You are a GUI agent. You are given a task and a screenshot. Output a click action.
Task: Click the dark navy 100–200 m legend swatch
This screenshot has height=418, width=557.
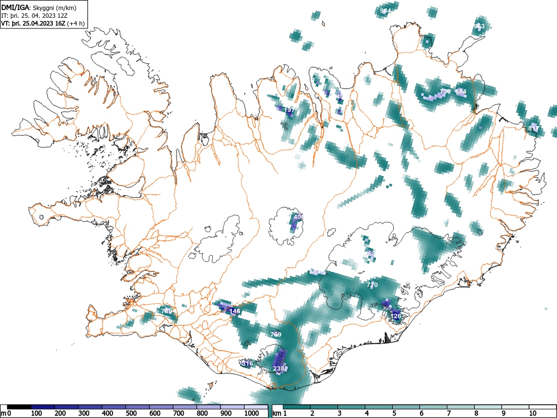[x=43, y=407]
